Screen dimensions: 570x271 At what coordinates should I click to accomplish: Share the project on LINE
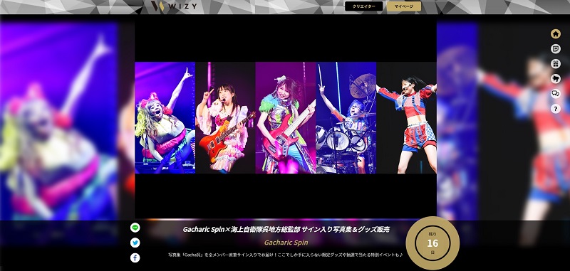tap(135, 228)
